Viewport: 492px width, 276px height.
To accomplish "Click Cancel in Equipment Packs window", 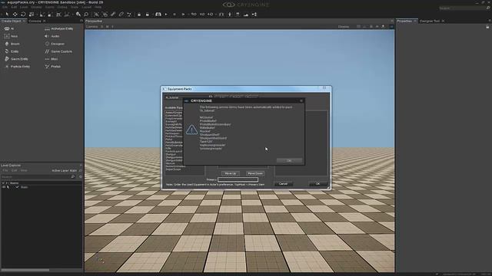I will [283, 184].
